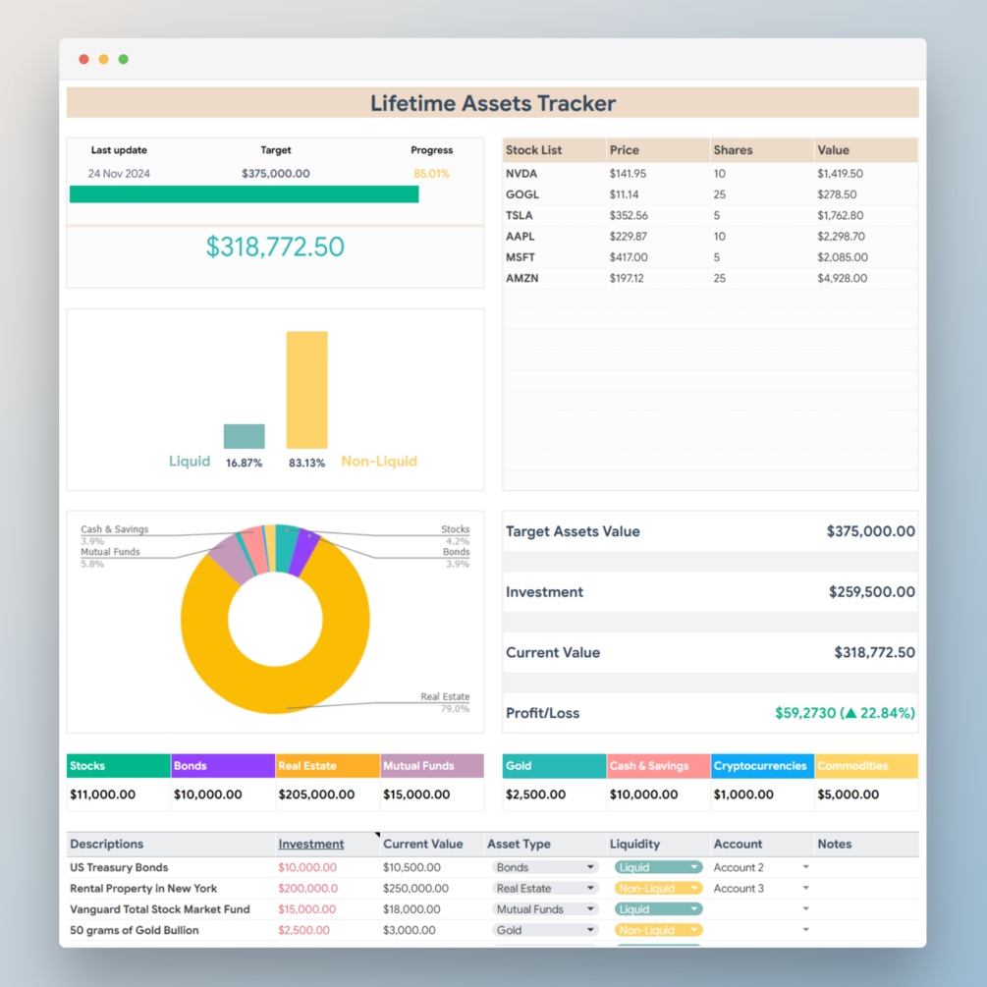Click the yellow Non-Liquid bar in chart
Screen dimensions: 987x987
[307, 390]
